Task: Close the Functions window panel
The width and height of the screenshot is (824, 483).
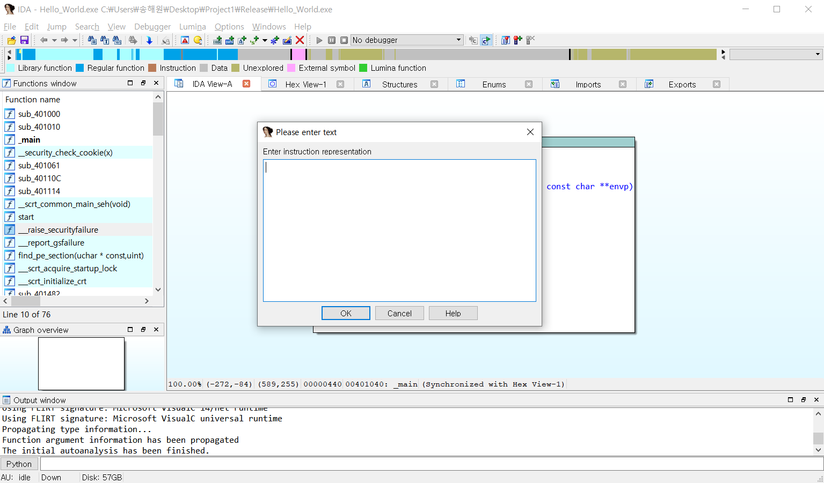Action: [156, 83]
